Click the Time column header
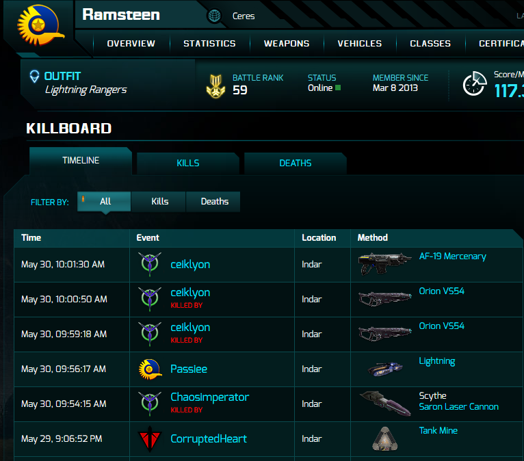This screenshot has height=461, width=524. [x=31, y=237]
